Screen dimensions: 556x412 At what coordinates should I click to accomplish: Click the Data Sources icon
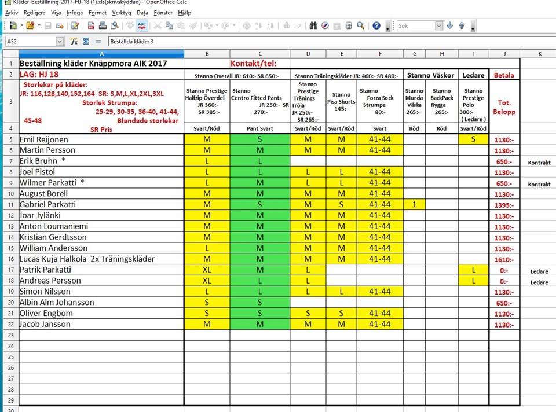coord(349,25)
